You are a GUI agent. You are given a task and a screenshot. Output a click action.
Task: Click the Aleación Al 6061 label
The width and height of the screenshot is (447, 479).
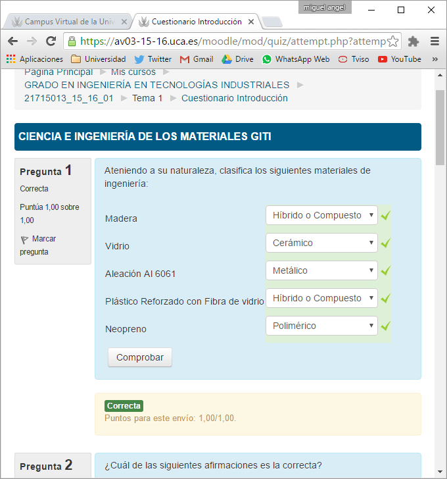click(x=141, y=274)
